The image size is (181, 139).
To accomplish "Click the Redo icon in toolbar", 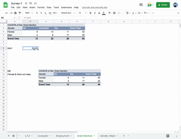I will tap(11, 13).
